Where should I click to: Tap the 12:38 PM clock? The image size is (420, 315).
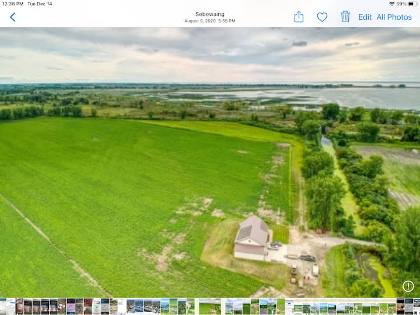pyautogui.click(x=13, y=3)
